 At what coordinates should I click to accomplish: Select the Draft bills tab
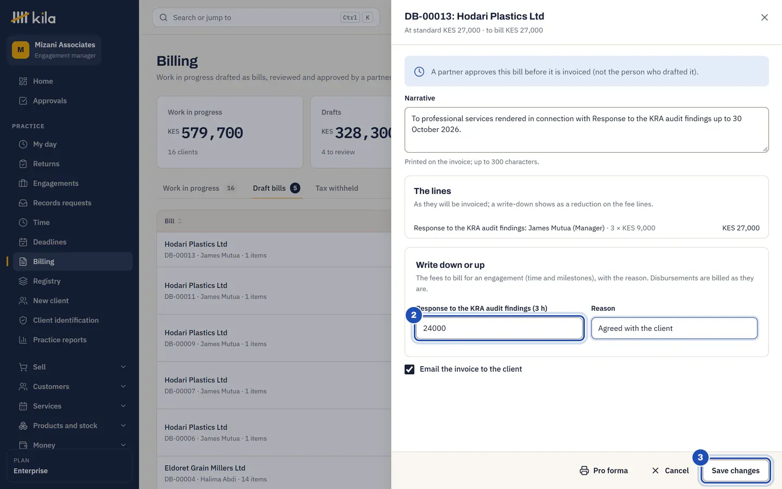(x=276, y=188)
